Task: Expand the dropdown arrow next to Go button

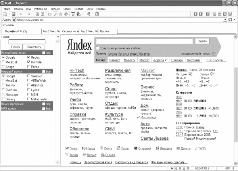Action: pyautogui.click(x=234, y=19)
